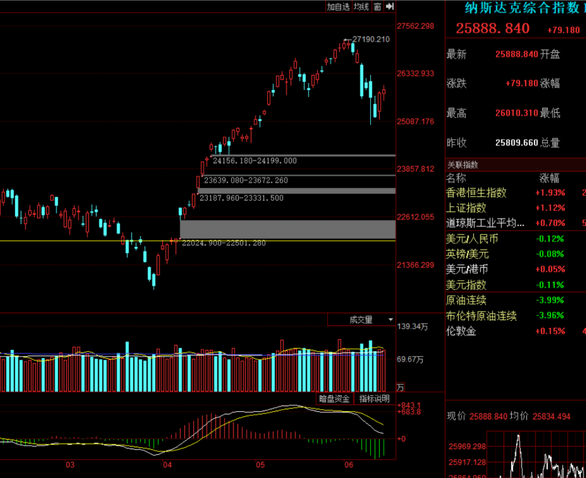Viewport: 586px width, 478px height.
Task: Click the intraday mini chart thumbnail
Action: [536, 455]
